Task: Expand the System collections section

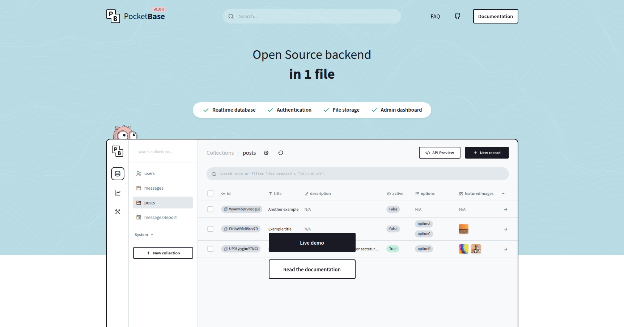Action: (143, 235)
